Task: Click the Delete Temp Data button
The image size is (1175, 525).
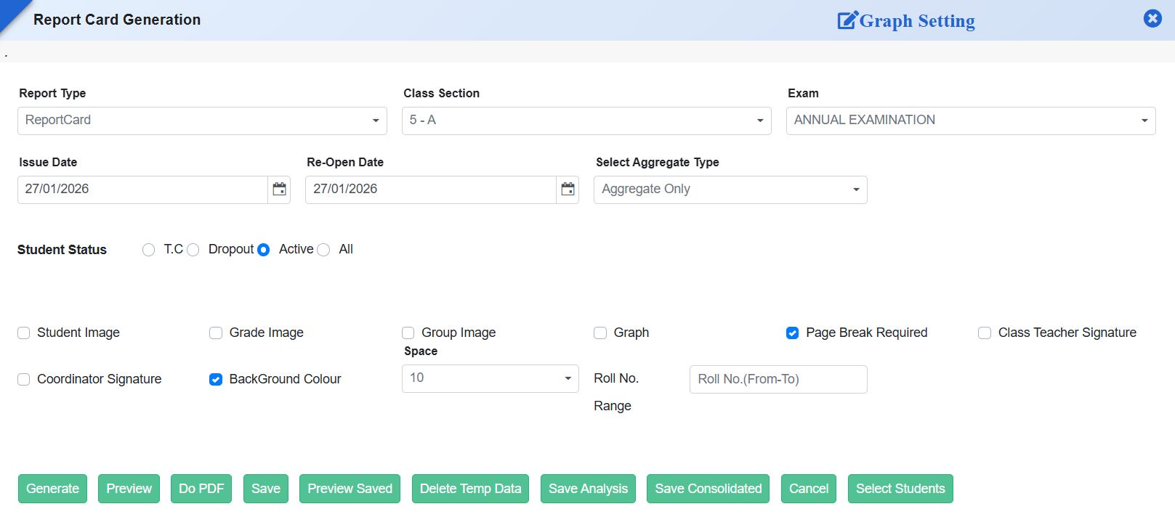Action: coord(470,489)
